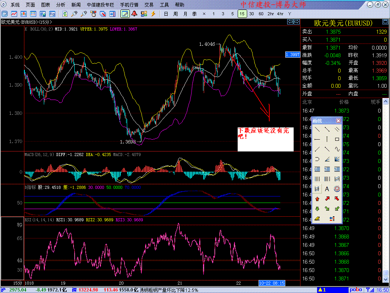This screenshot has height=293, width=390.
Task: Select the text annotation tool in drawing palette
Action: 327,189
